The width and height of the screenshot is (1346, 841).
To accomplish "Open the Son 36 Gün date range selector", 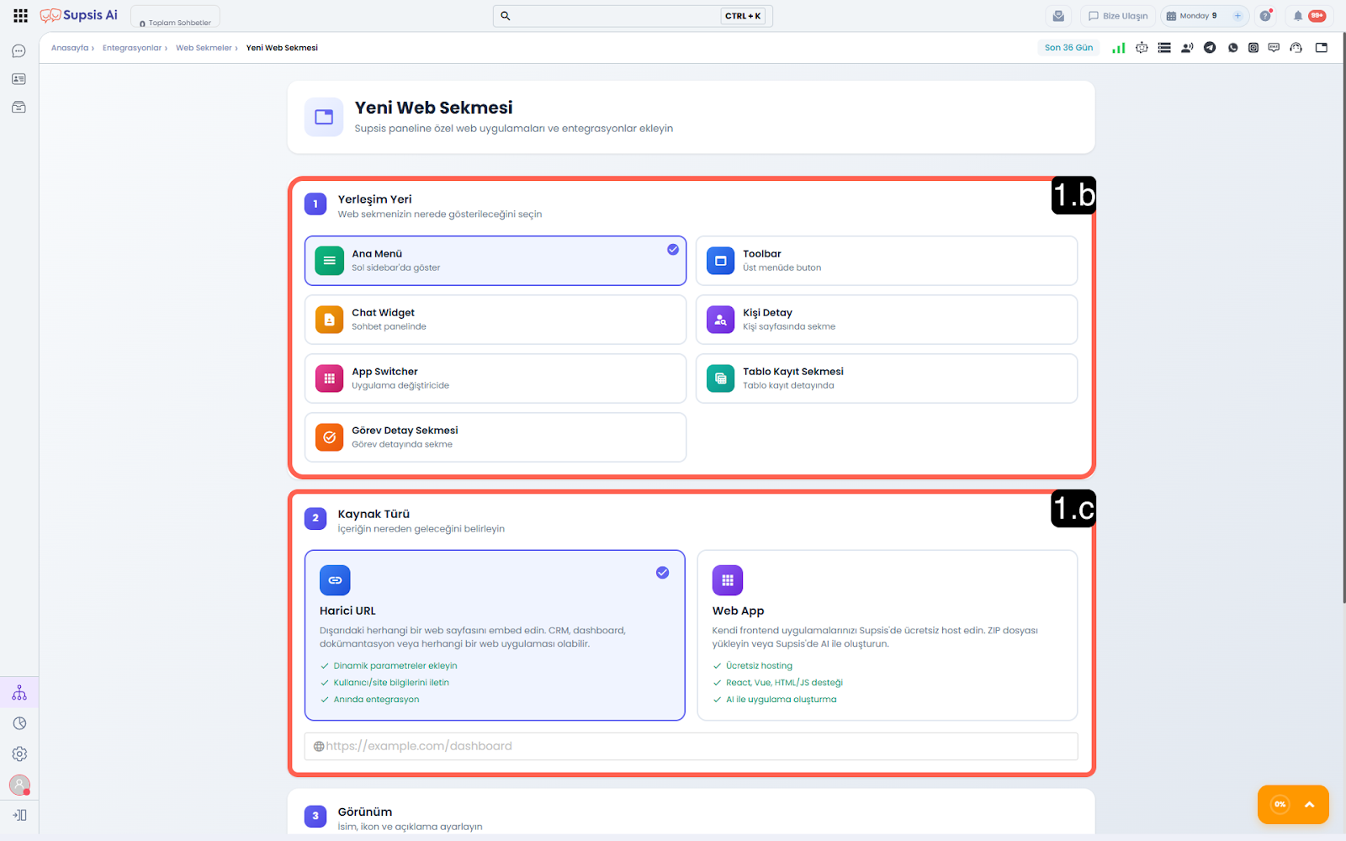I will [1068, 48].
